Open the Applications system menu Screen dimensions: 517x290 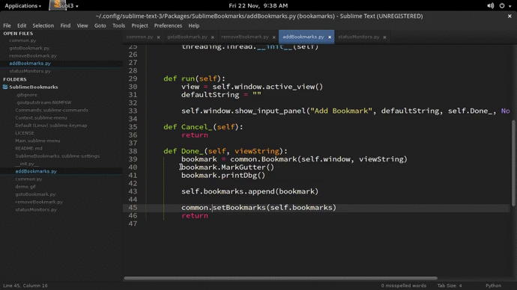click(x=22, y=5)
